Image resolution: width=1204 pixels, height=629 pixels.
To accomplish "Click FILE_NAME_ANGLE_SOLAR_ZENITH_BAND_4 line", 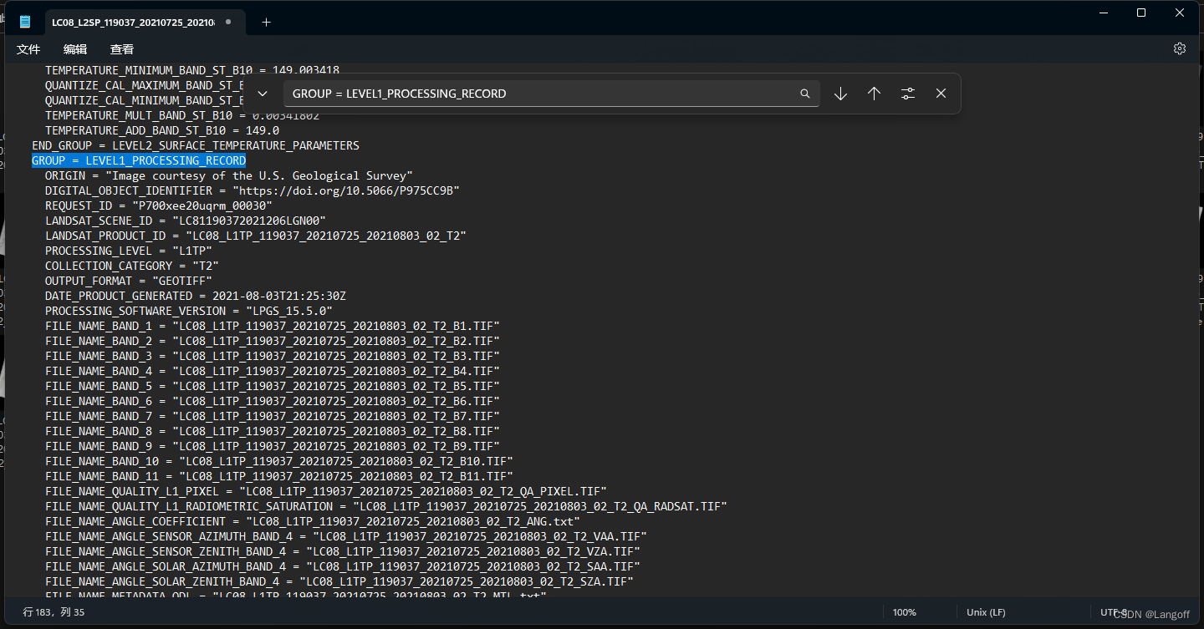I will (x=339, y=581).
